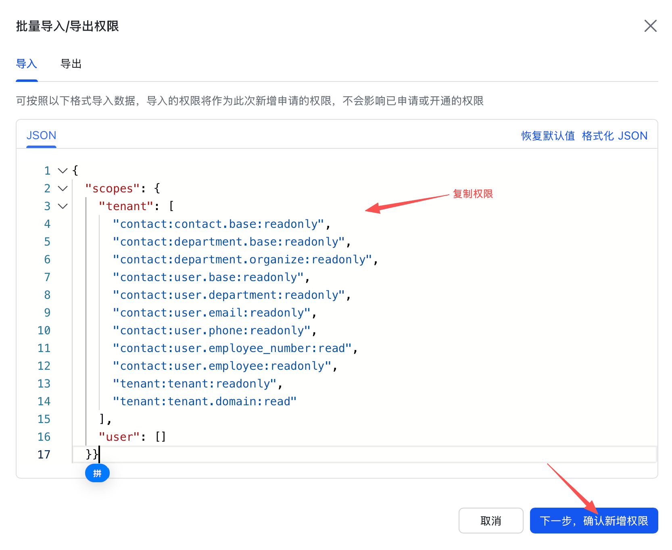Click "tenant:tenant.domain:read" line

pos(205,402)
